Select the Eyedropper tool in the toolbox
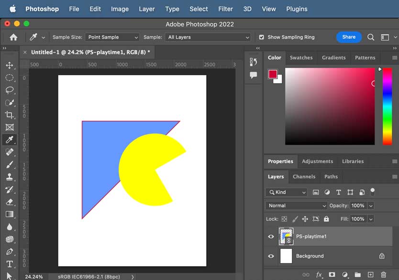399x280 pixels. 10,140
